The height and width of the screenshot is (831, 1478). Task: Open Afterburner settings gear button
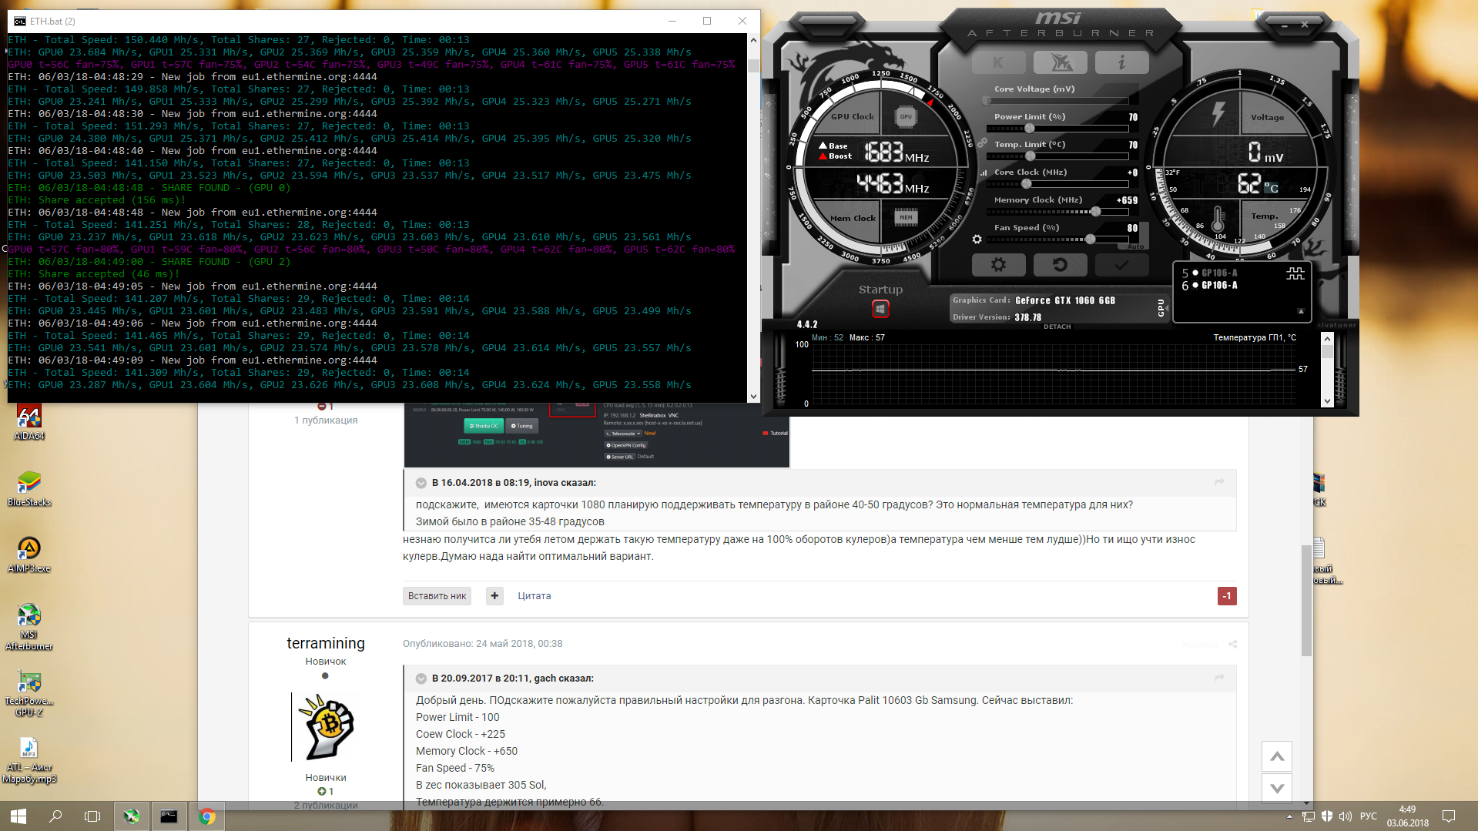tap(998, 265)
